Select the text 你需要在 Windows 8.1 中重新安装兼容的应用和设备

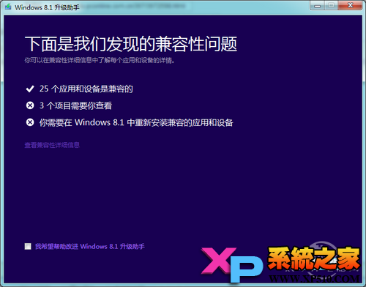pos(136,122)
